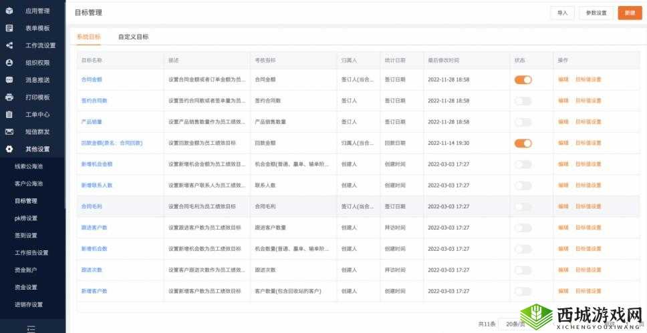647x333 pixels.
Task: Open 应用管理 cube icon in sidebar
Action: tap(9, 11)
